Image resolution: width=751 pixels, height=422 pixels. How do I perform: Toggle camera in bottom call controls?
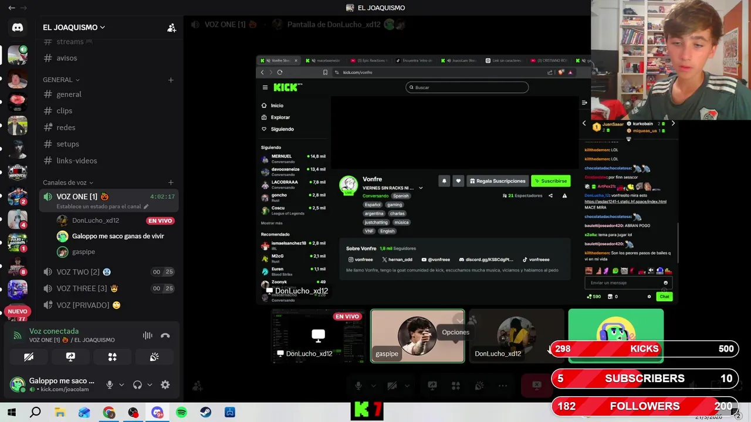[x=392, y=386]
